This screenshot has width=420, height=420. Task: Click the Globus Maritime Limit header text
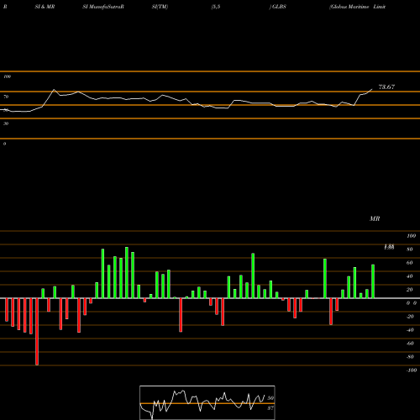tap(358, 7)
